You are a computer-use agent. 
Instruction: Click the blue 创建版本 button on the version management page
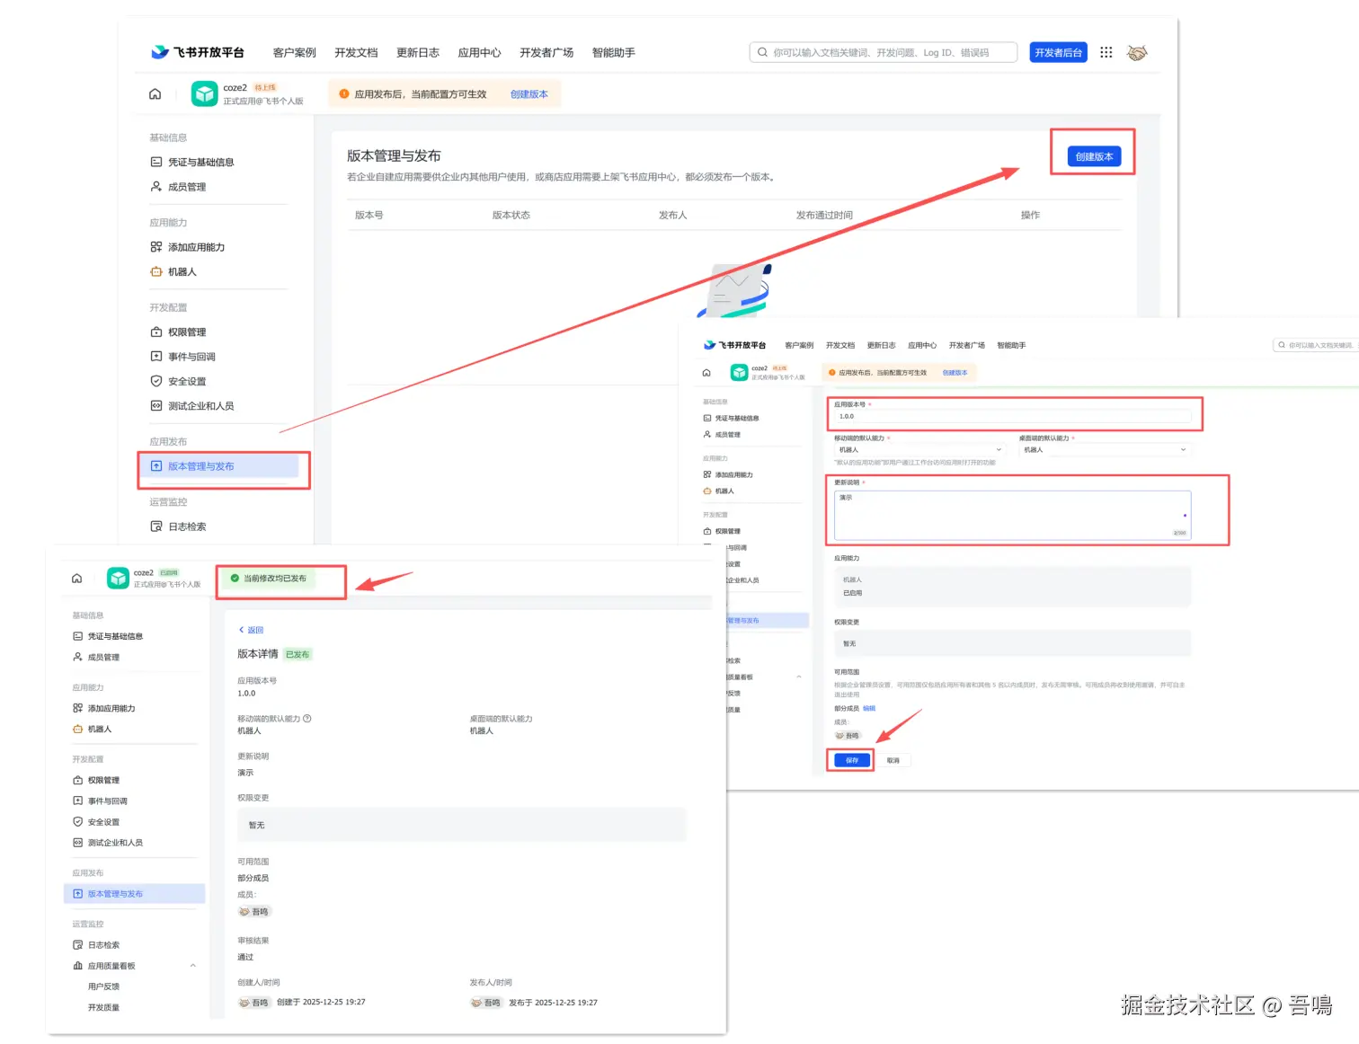pyautogui.click(x=1094, y=156)
